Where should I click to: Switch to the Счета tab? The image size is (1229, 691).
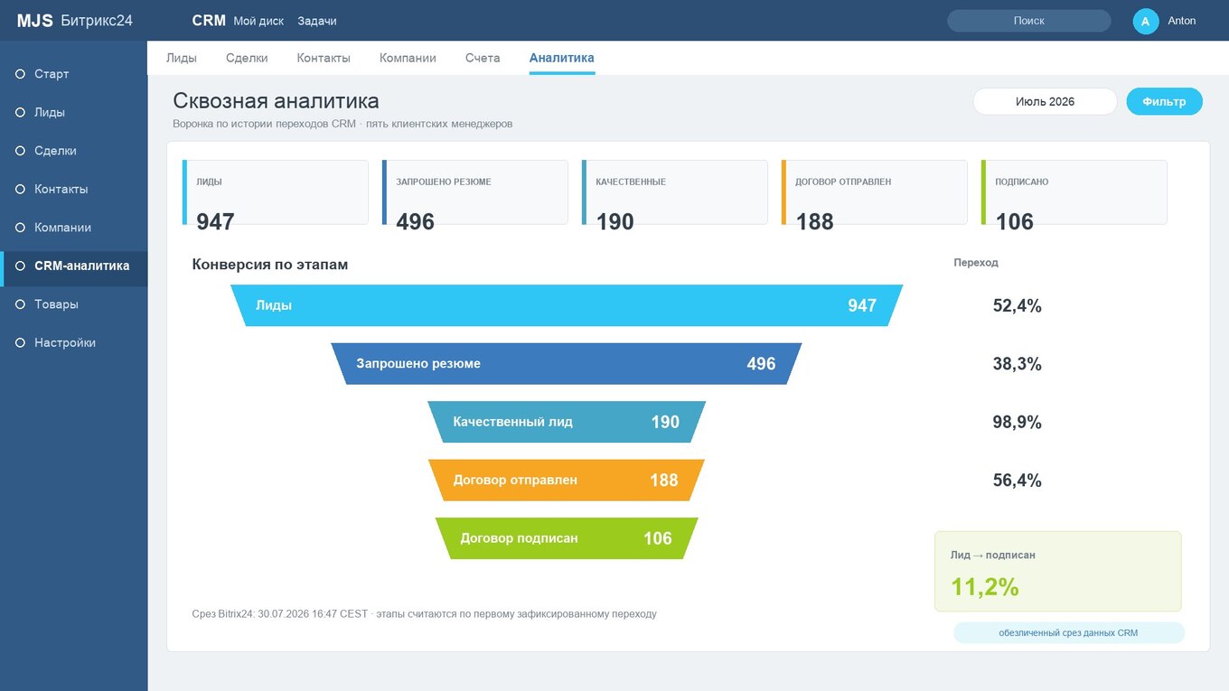point(483,58)
